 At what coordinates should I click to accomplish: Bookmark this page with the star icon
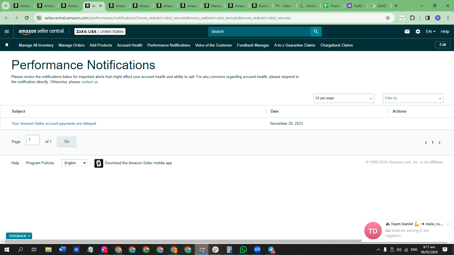click(x=388, y=18)
